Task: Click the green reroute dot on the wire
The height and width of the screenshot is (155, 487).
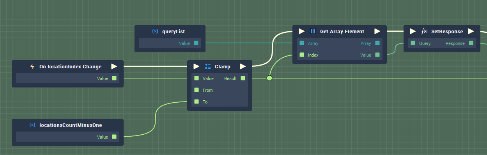Action: [269, 78]
